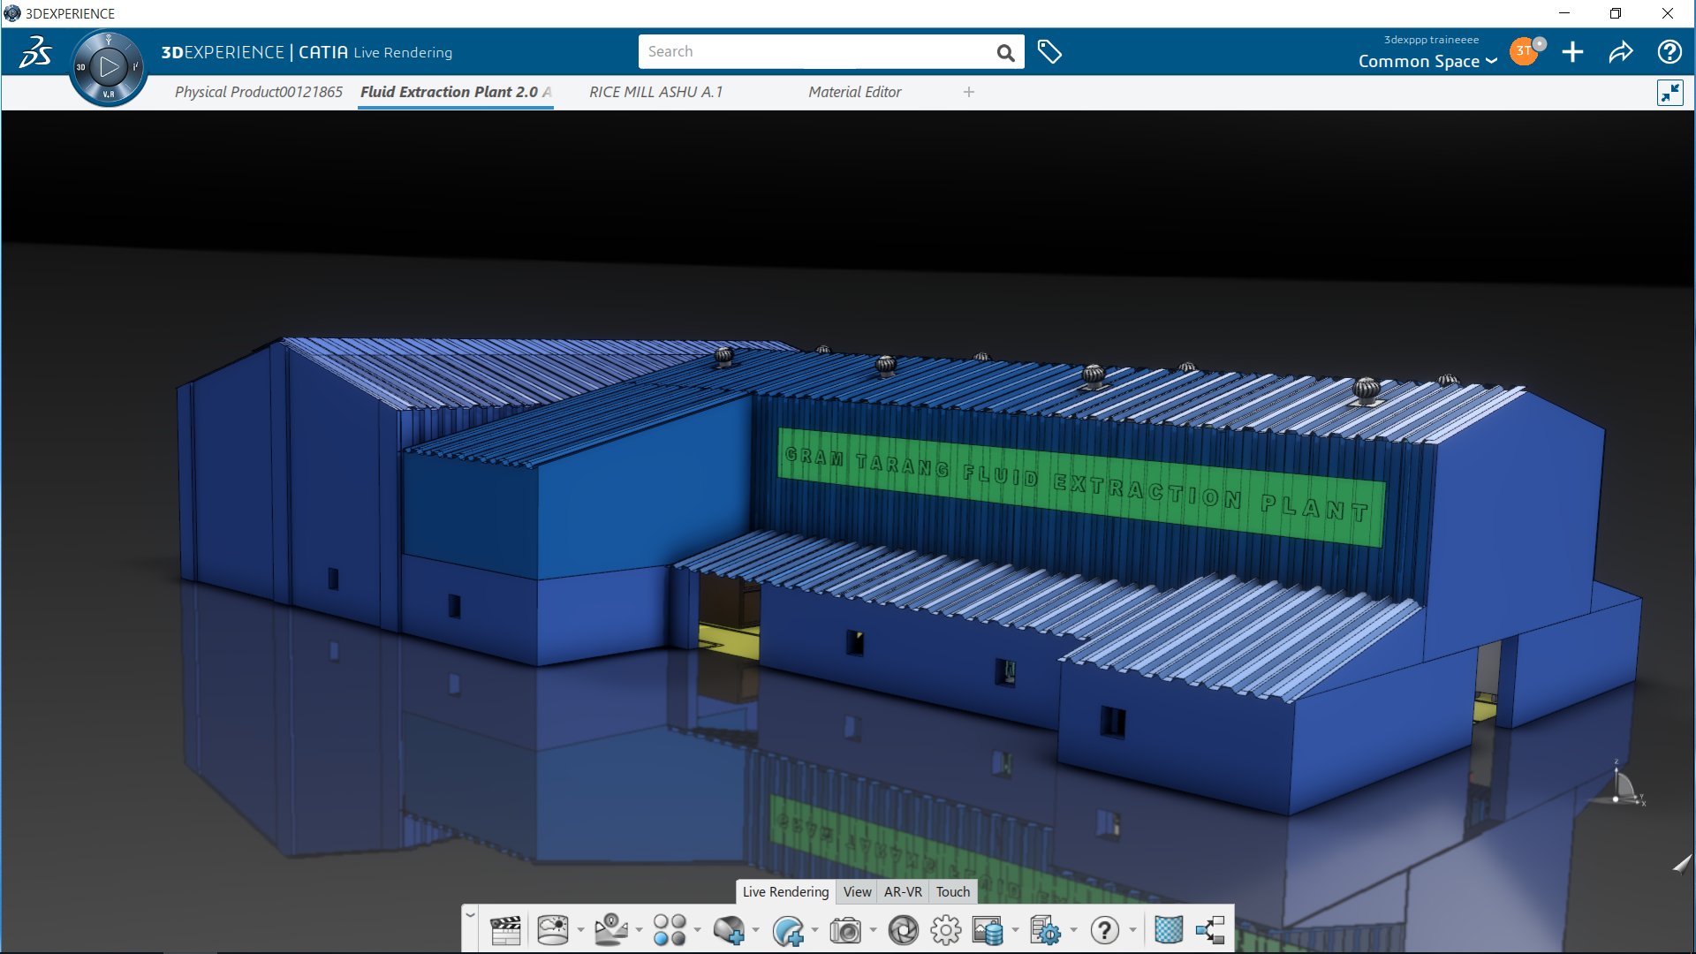Toggle collapse of the top bar
Image resolution: width=1696 pixels, height=954 pixels.
tap(1670, 93)
